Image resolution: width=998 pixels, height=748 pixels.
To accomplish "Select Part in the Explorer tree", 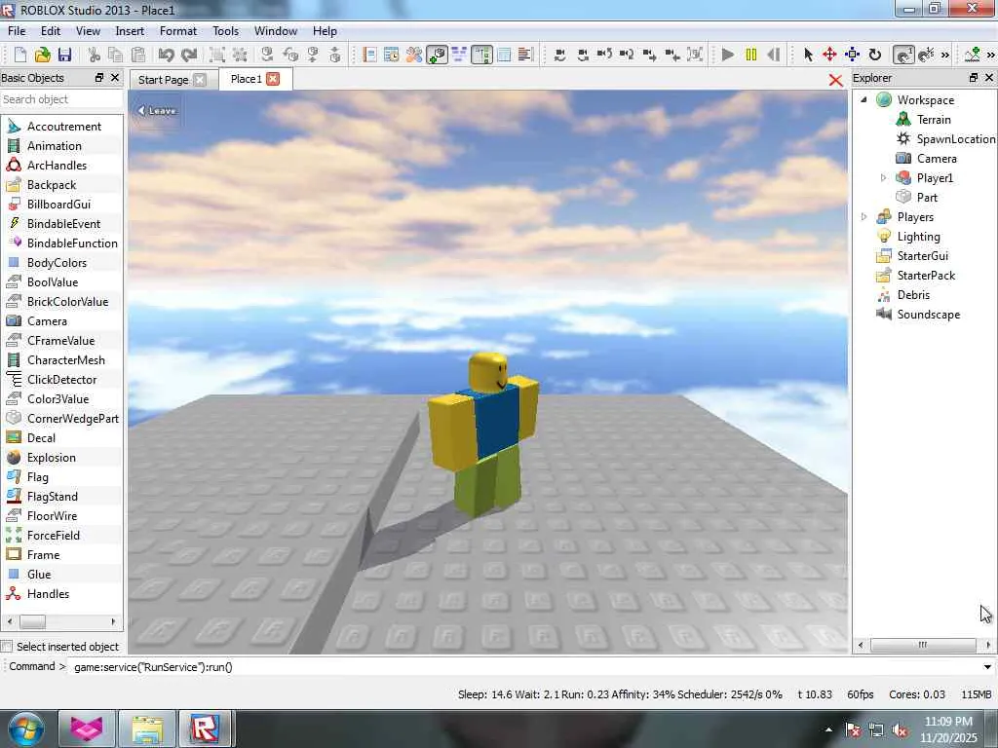I will (x=927, y=197).
